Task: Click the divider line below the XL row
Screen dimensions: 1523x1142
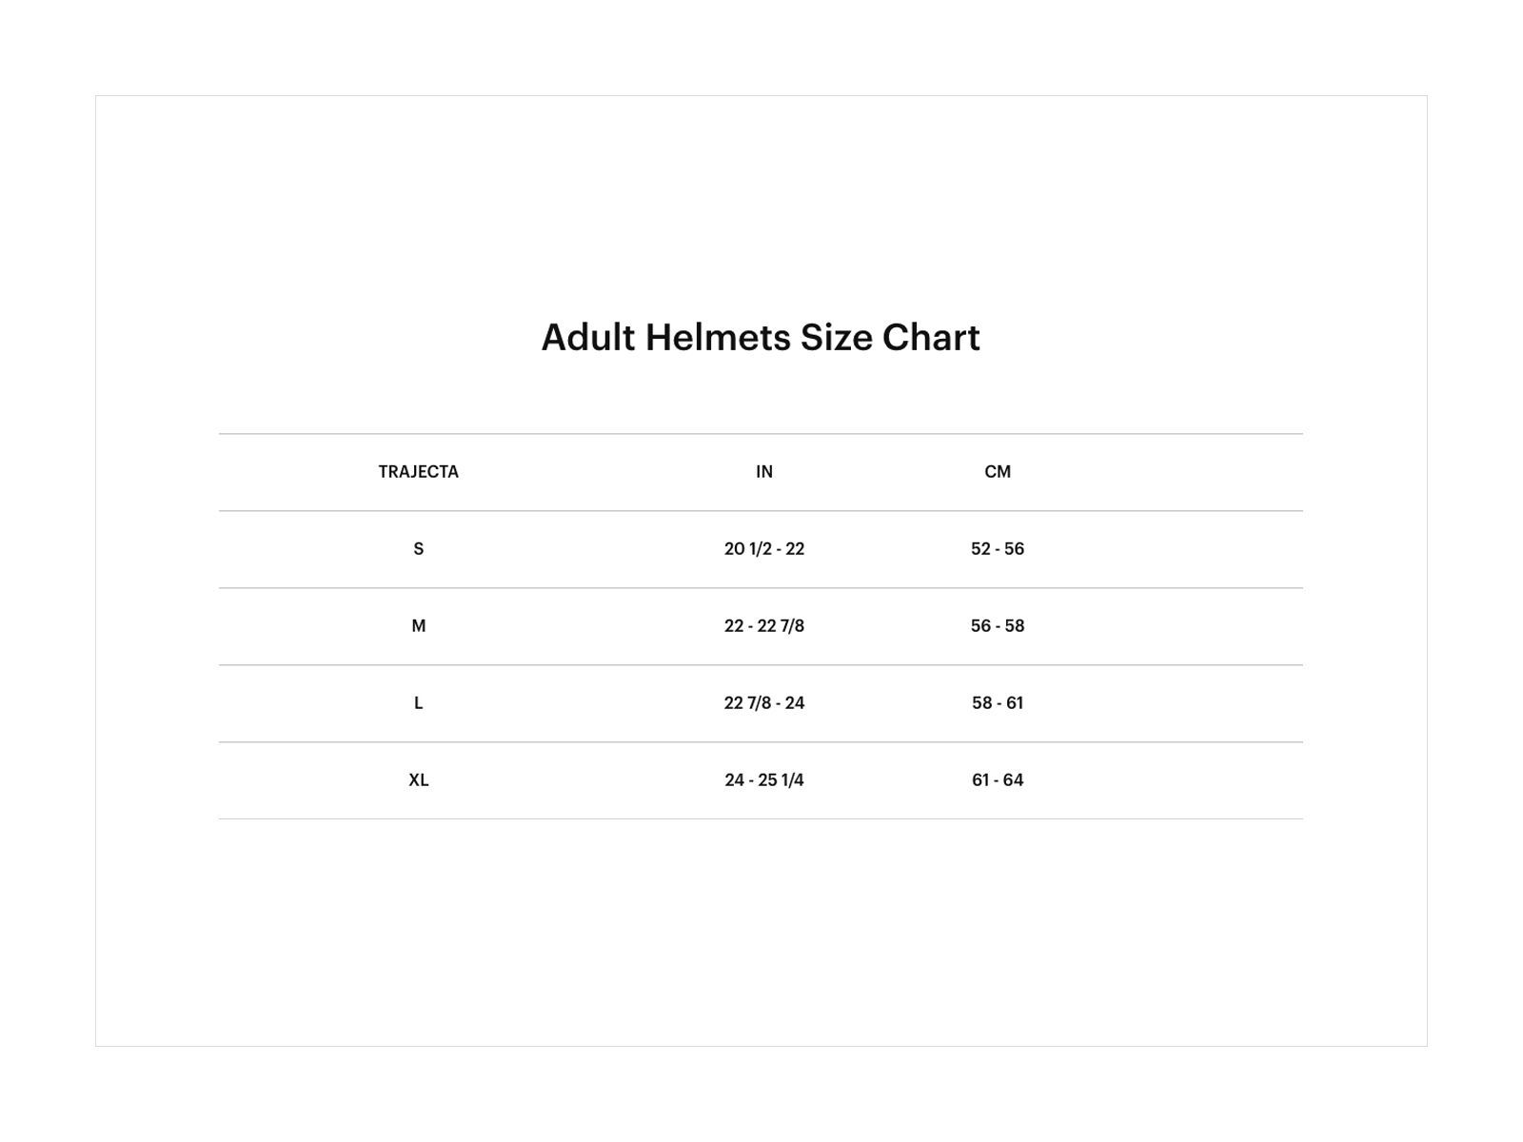Action: (x=761, y=818)
